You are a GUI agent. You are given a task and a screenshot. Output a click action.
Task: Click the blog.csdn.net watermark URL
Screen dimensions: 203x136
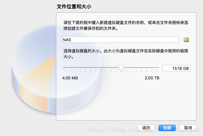[x=144, y=130]
